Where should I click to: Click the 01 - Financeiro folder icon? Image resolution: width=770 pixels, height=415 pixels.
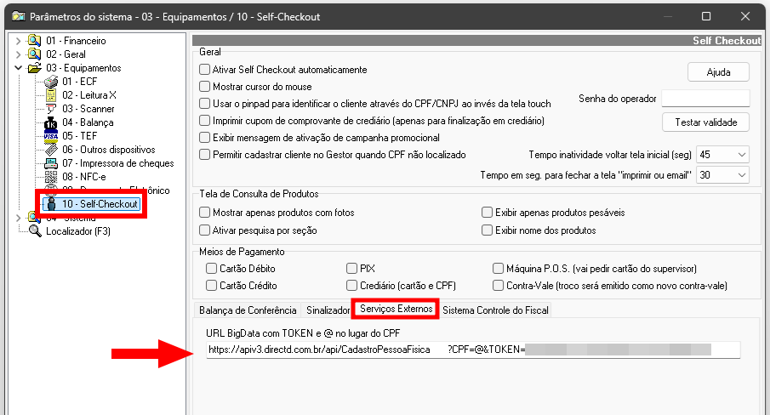tap(34, 41)
